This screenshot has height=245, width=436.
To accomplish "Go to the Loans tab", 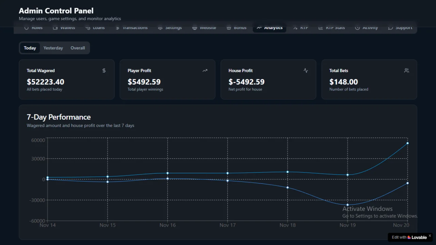I will (95, 28).
